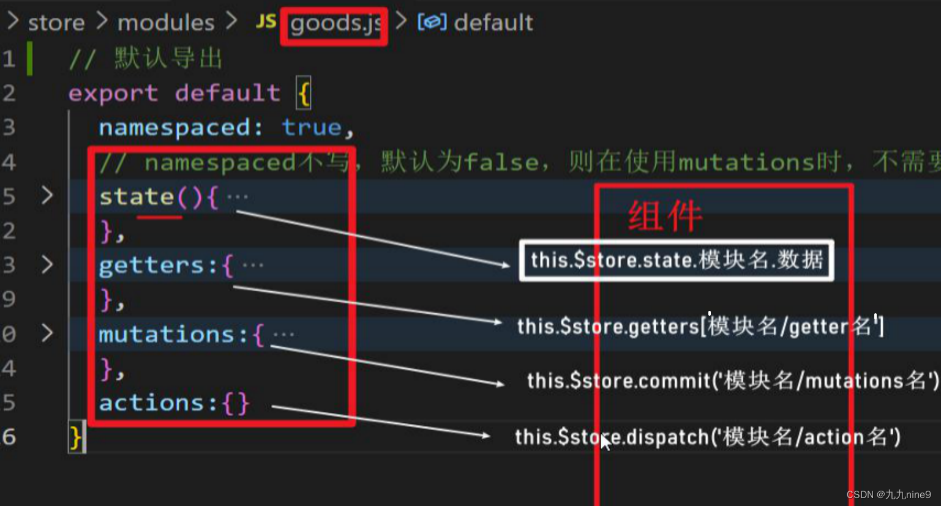Open the default symbol breadcrumb

click(493, 23)
